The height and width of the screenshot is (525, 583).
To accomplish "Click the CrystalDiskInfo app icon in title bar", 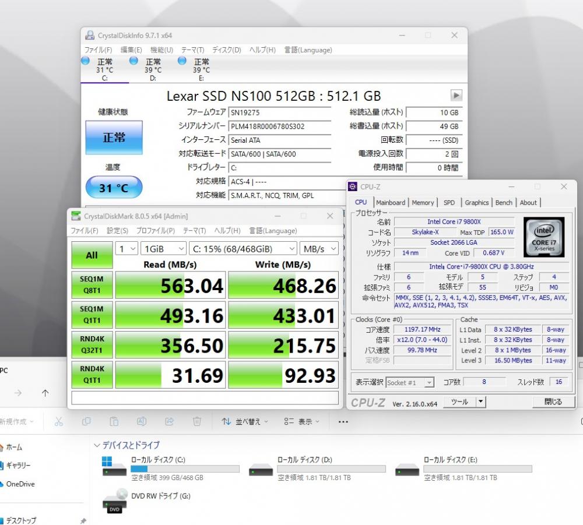I will [x=90, y=36].
